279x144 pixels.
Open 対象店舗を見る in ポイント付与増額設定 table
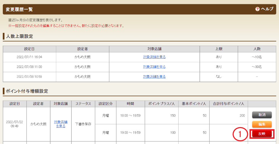[x=61, y=124]
